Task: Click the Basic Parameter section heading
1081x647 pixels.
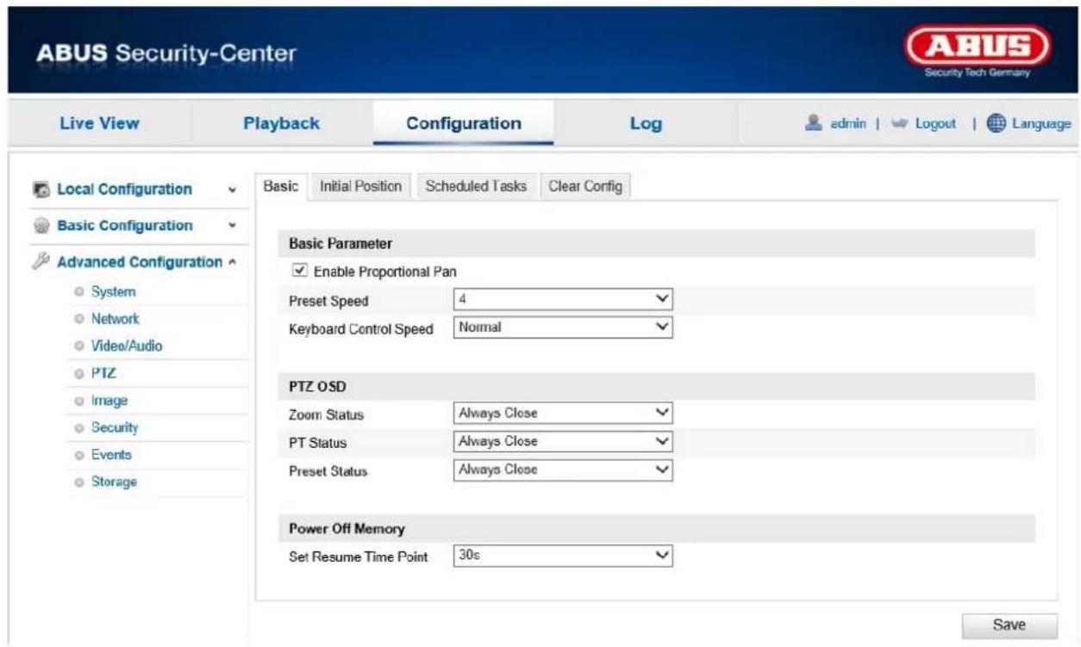Action: pos(340,244)
